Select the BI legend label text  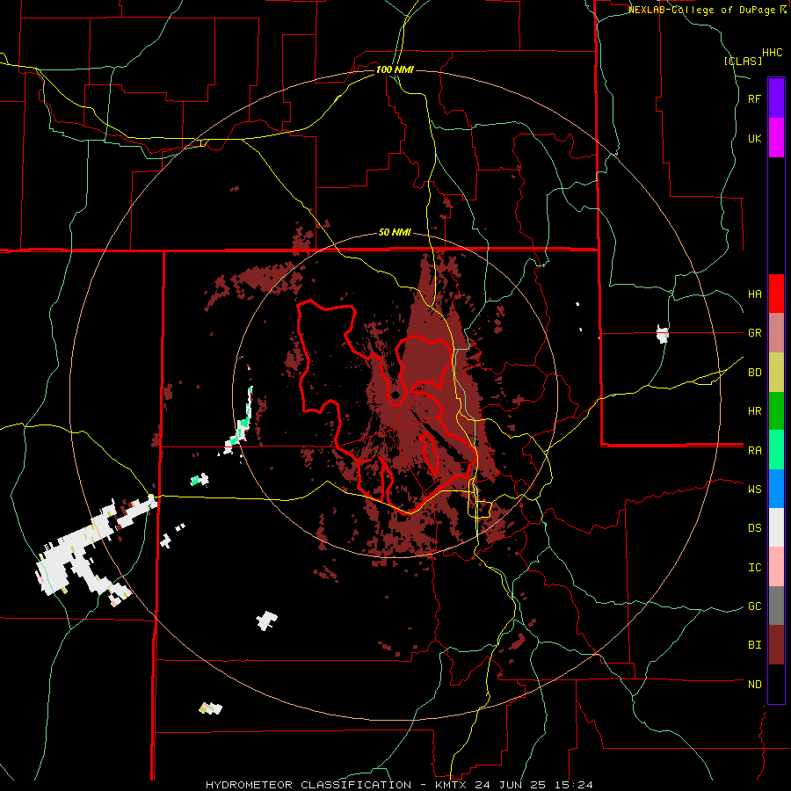(x=754, y=645)
